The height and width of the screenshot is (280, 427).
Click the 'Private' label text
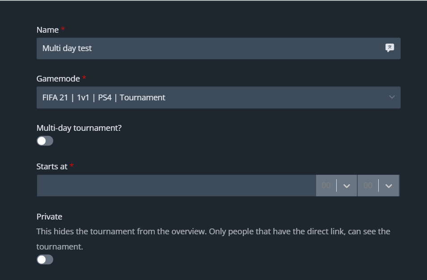[x=49, y=216]
